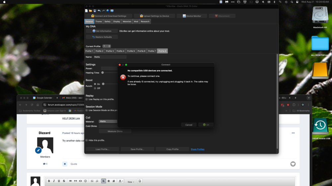
Task: Open a new browser tab with plus
Action: click(x=295, y=98)
